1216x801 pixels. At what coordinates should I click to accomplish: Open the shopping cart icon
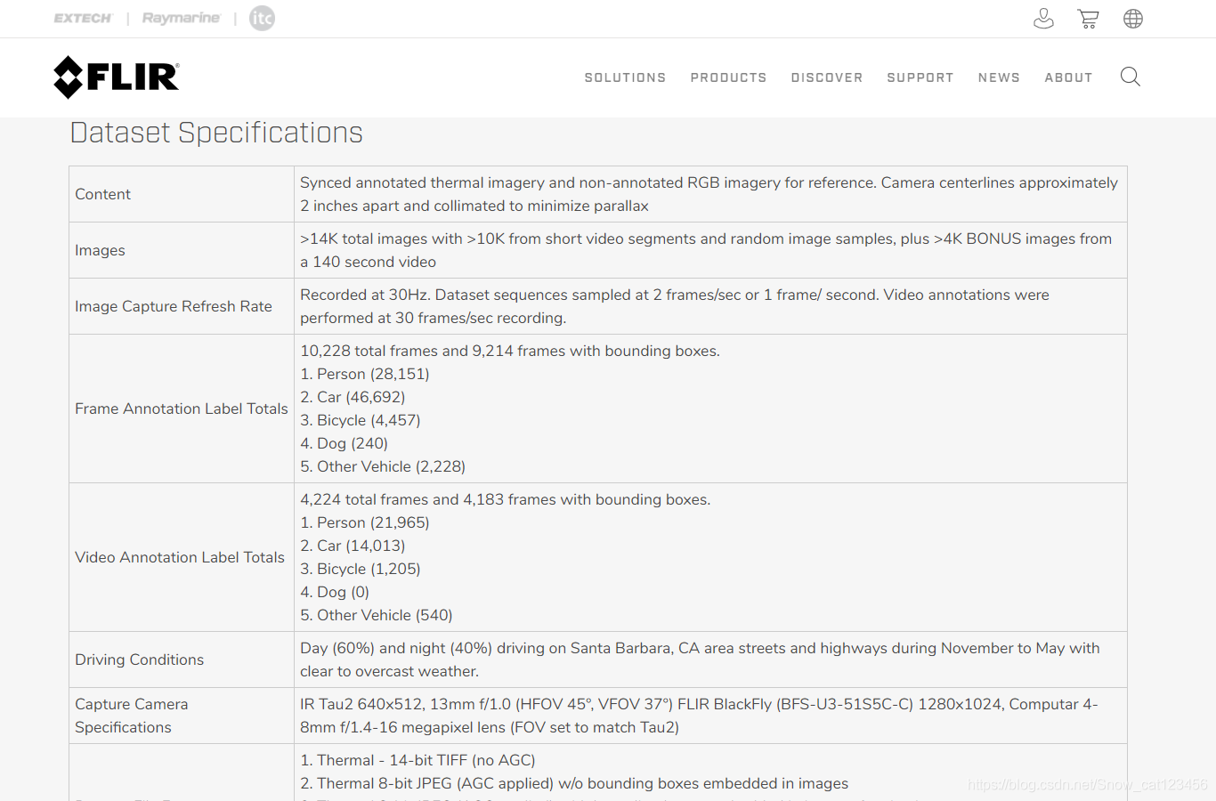(x=1088, y=19)
